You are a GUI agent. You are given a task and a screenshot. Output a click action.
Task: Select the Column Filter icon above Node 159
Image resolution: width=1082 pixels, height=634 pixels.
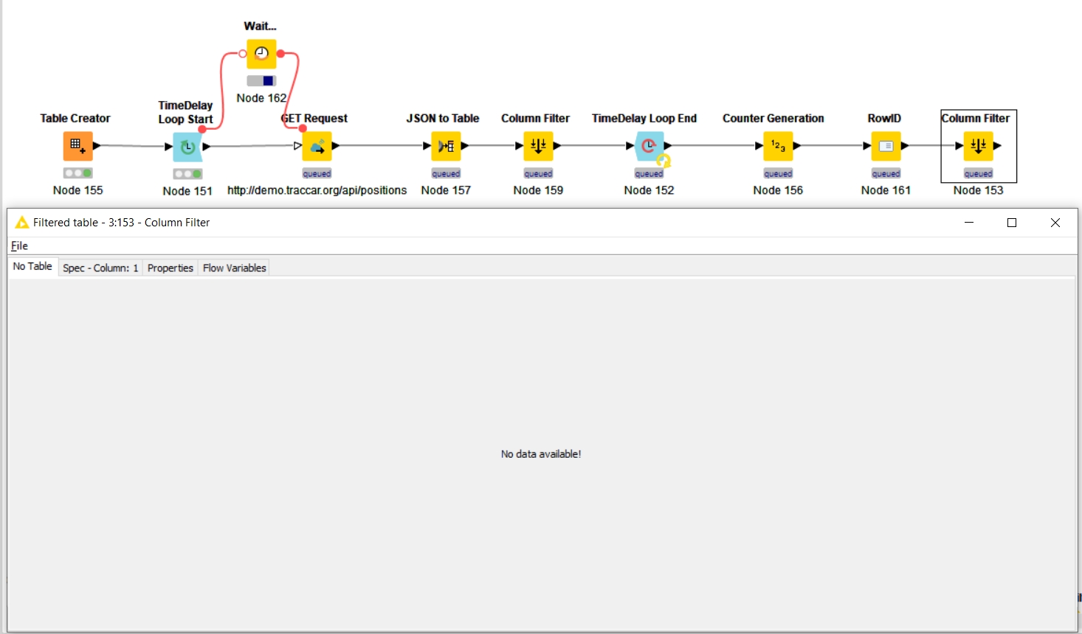(x=538, y=146)
